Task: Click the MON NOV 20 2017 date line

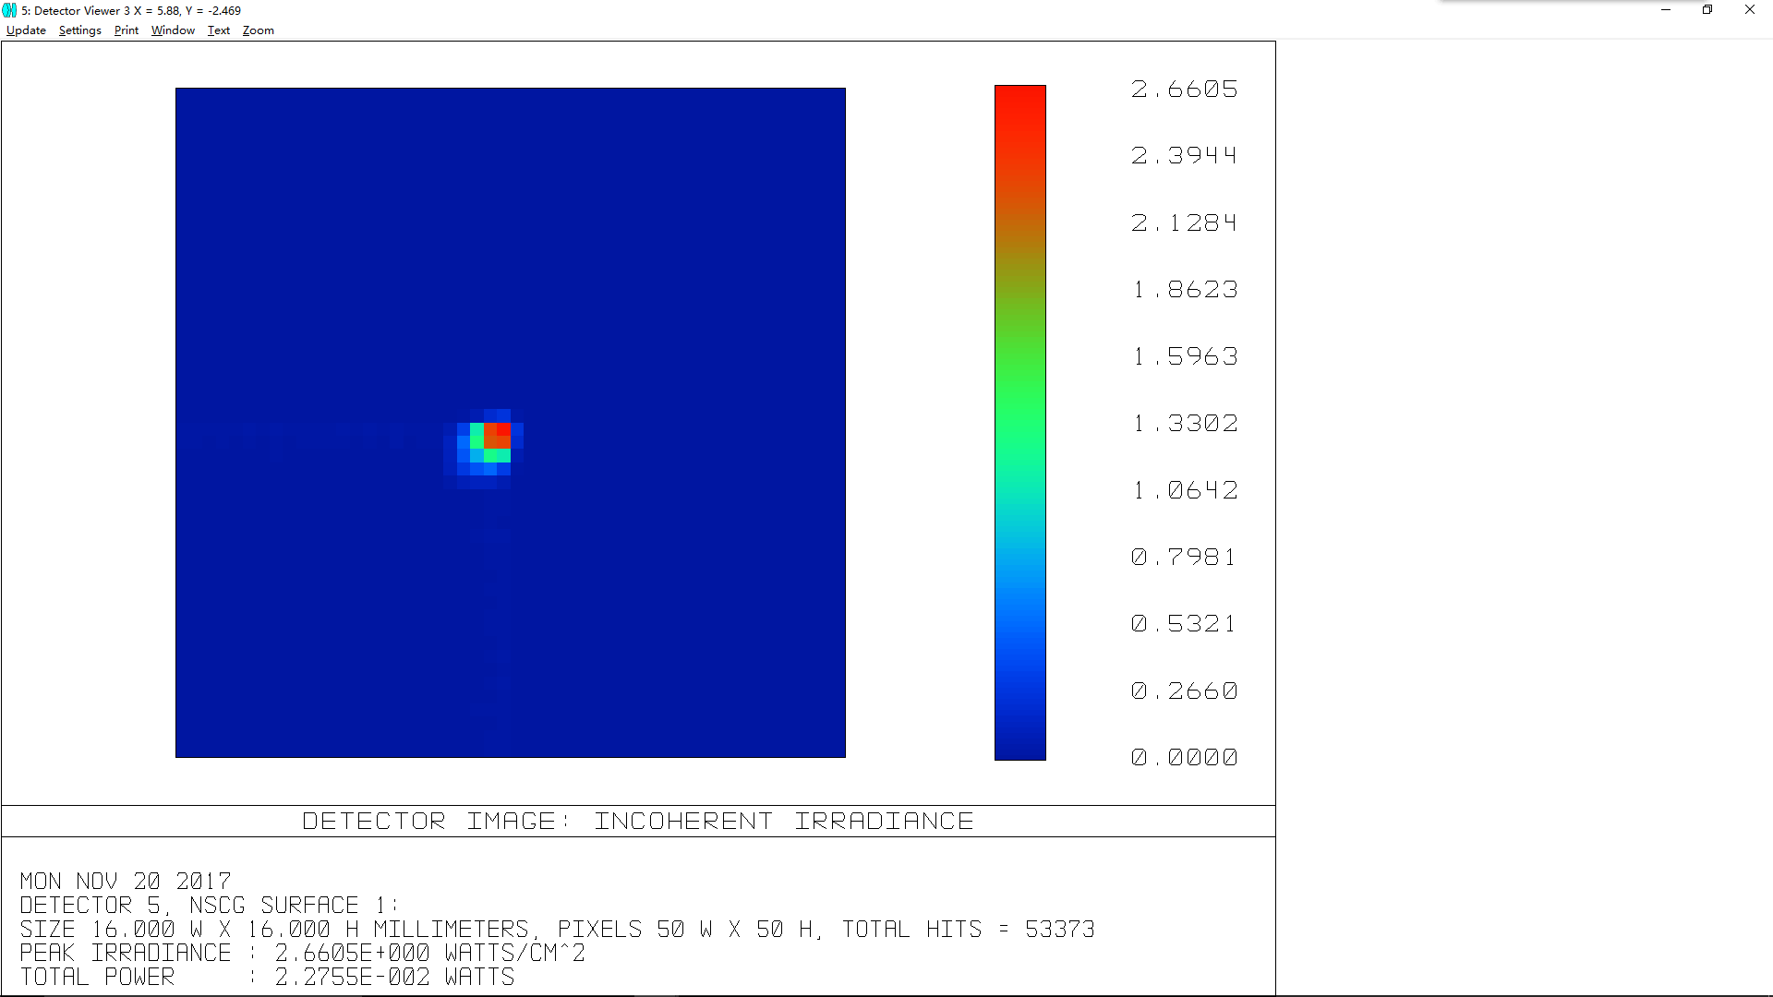Action: point(126,882)
